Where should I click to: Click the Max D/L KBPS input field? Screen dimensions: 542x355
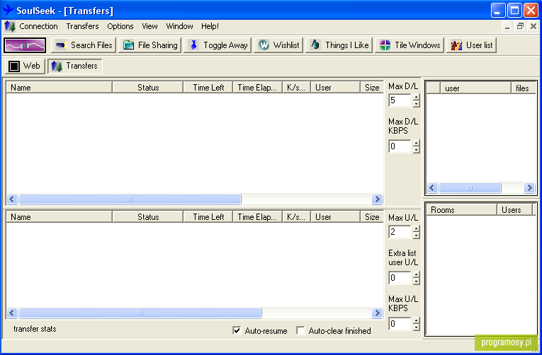coord(400,146)
